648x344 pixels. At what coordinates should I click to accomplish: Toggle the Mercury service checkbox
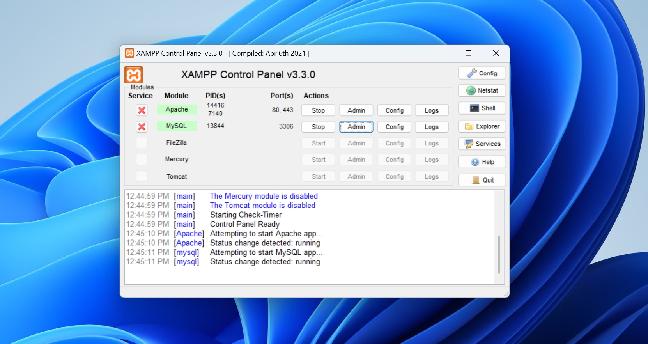(x=142, y=159)
